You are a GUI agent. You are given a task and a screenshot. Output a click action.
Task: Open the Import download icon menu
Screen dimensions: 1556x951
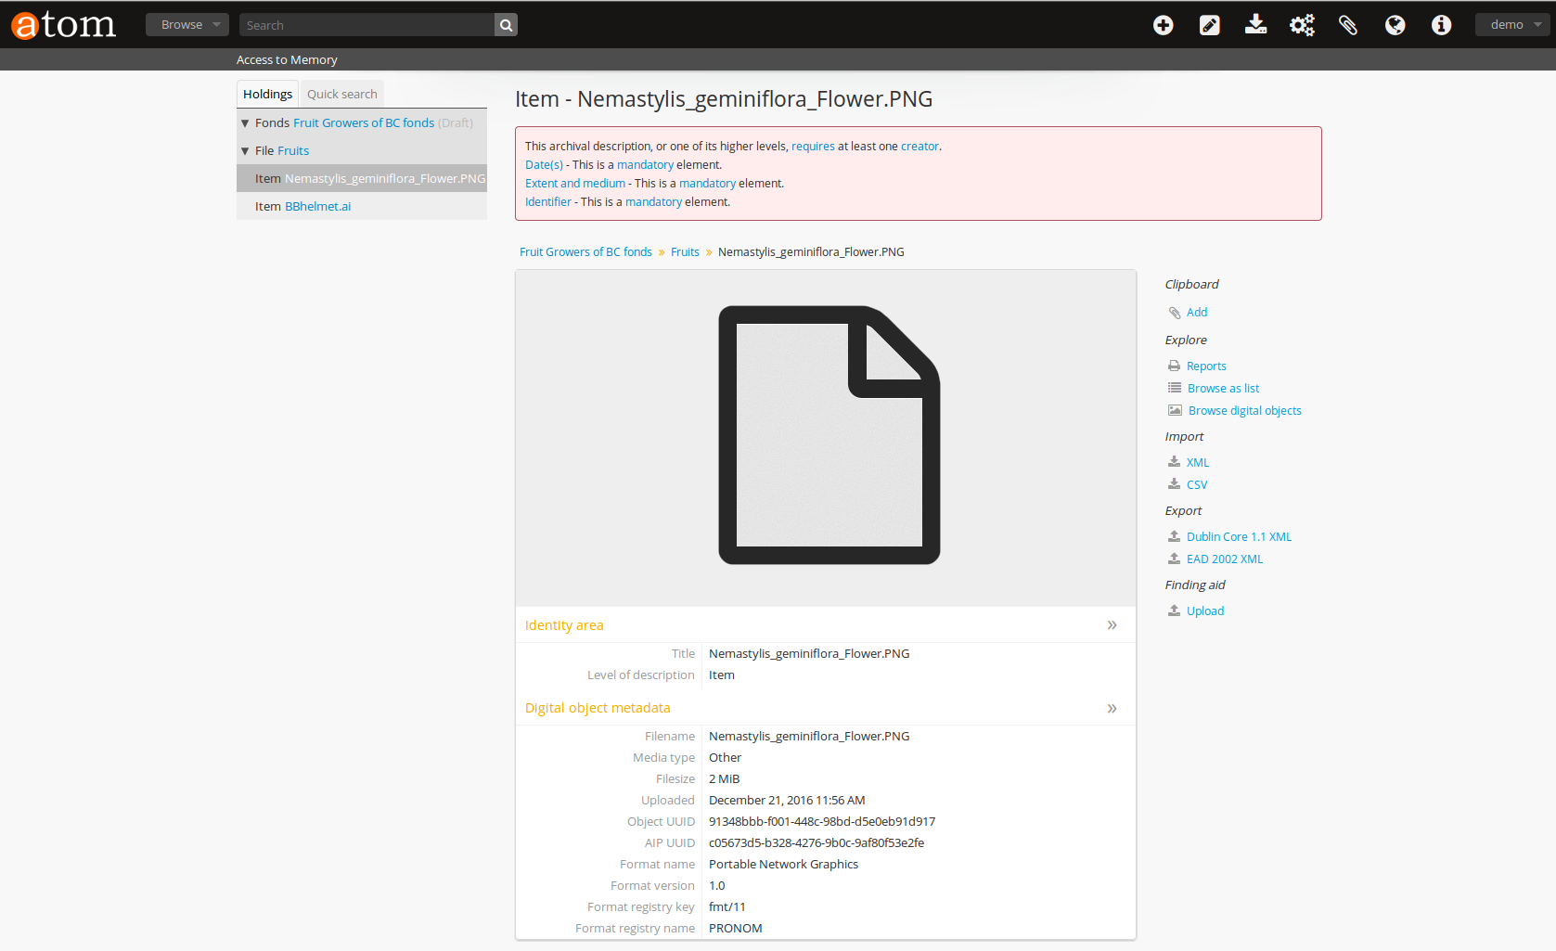click(1255, 25)
